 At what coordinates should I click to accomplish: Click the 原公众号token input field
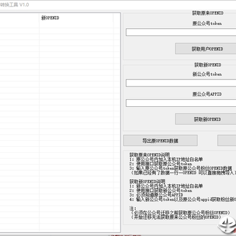pos(181,32)
